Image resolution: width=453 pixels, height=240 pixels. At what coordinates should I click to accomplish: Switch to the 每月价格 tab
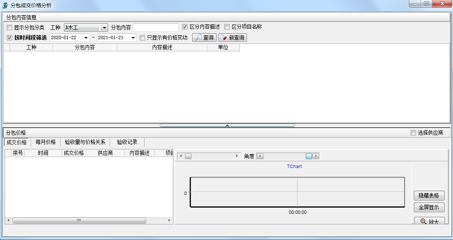click(x=45, y=142)
